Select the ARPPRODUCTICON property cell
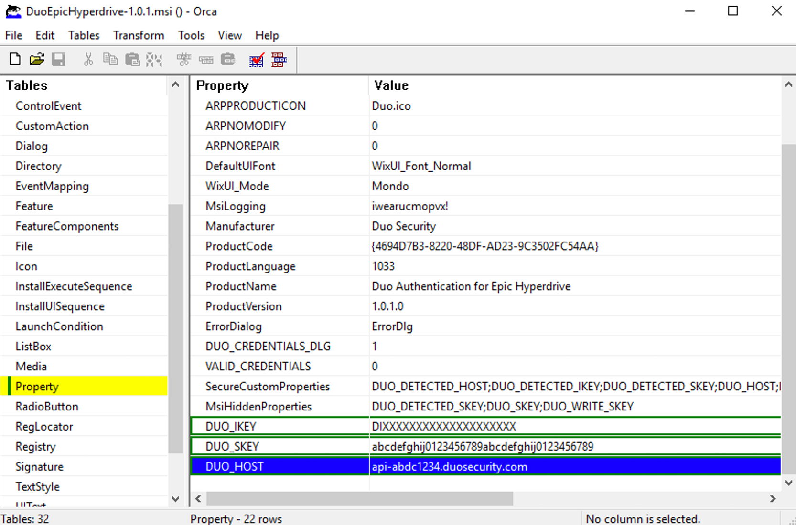 [x=280, y=106]
